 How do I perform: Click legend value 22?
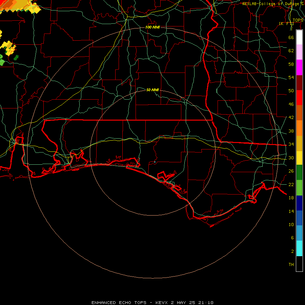click(x=291, y=184)
